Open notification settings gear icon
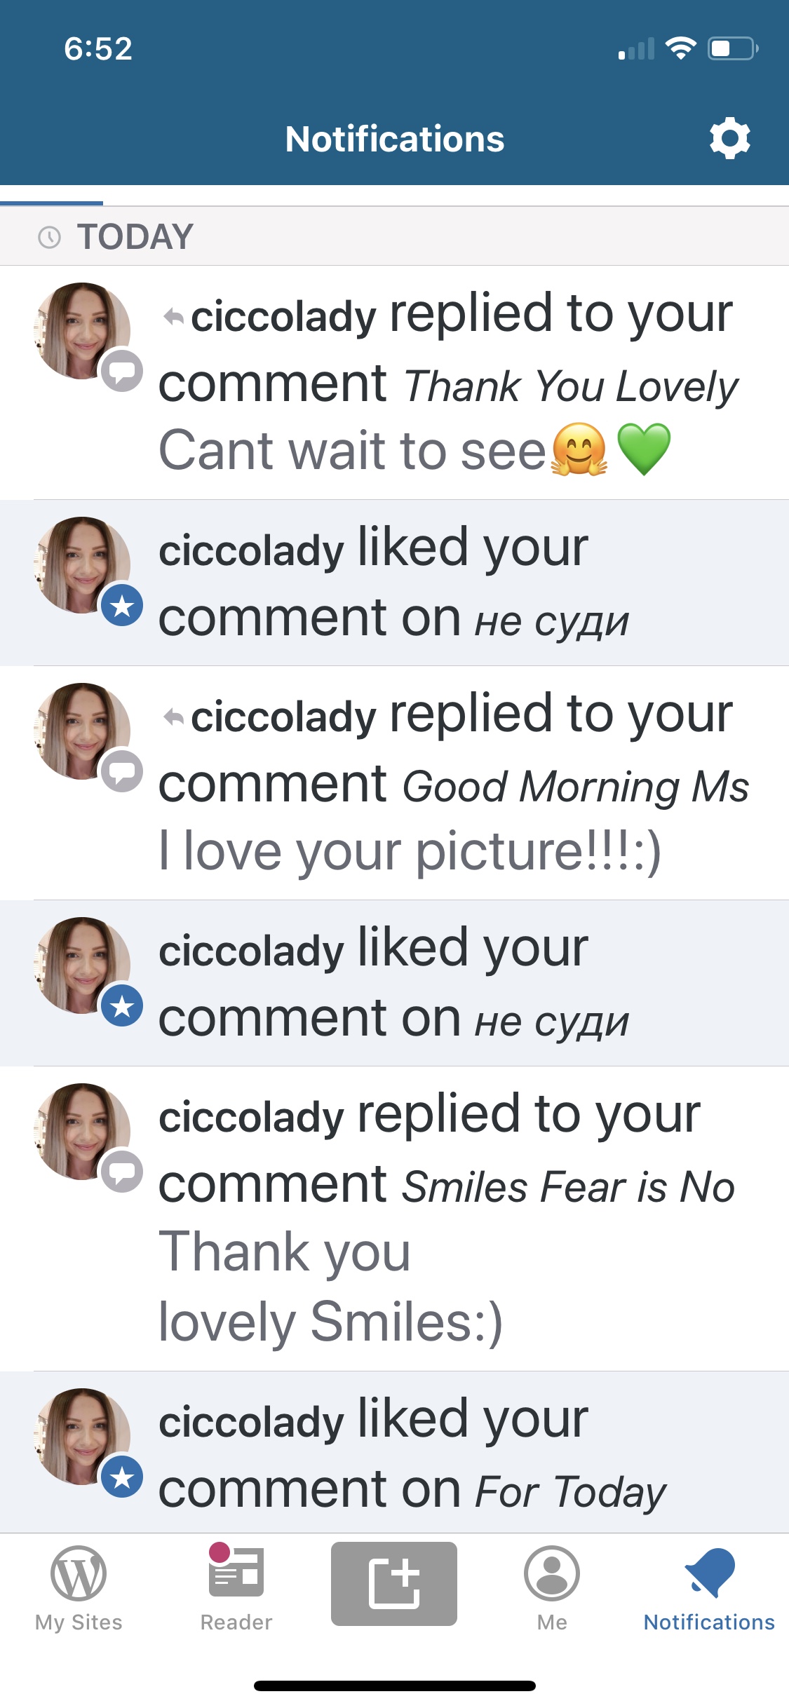The height and width of the screenshot is (1708, 789). point(729,138)
